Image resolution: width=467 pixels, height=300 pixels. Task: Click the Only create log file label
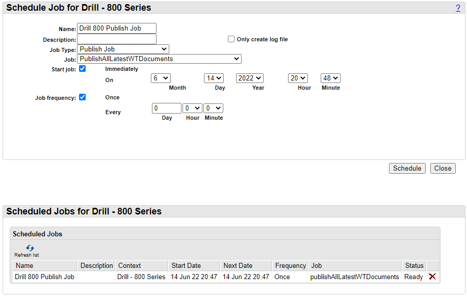pyautogui.click(x=262, y=39)
